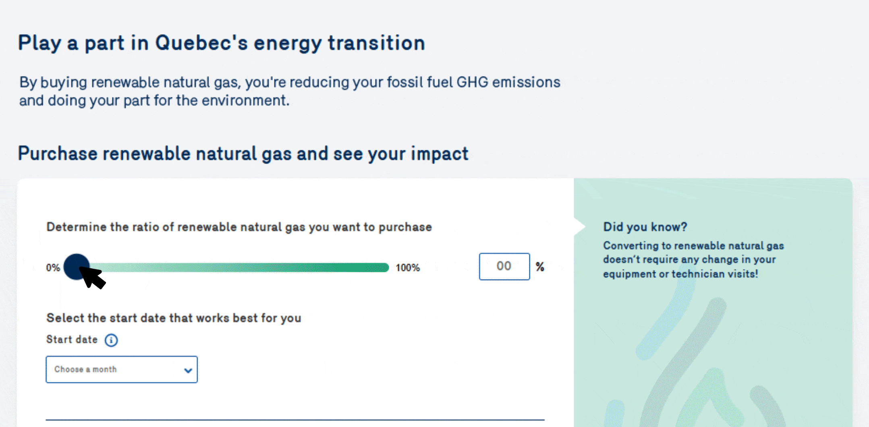Click the Quebec's energy transition page title

click(222, 43)
